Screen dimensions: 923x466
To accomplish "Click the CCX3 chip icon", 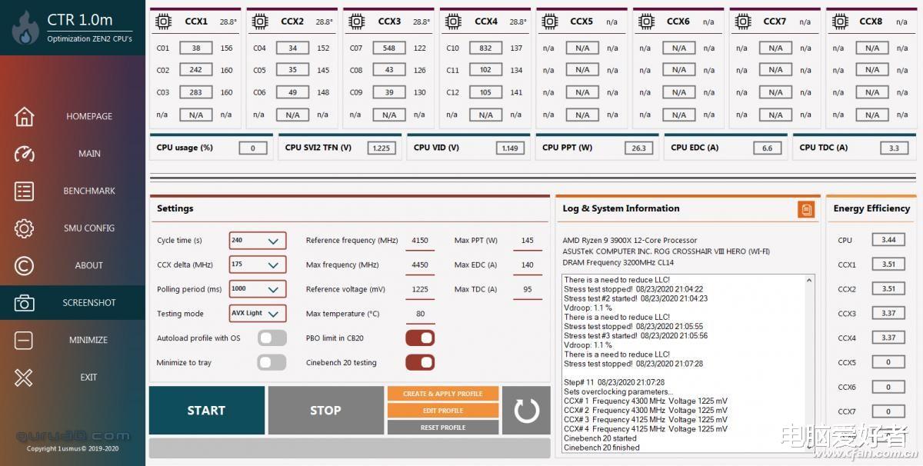I will (x=356, y=22).
